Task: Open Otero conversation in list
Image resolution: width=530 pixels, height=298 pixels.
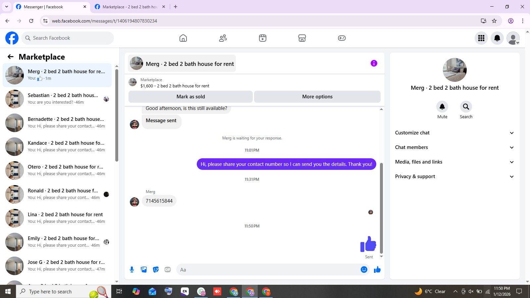Action: pos(57,171)
